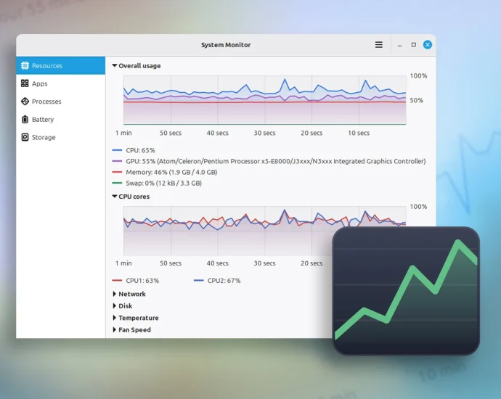Click 'Memory: 46% (1.9 GB / 4.0 GB)' text

tap(171, 173)
